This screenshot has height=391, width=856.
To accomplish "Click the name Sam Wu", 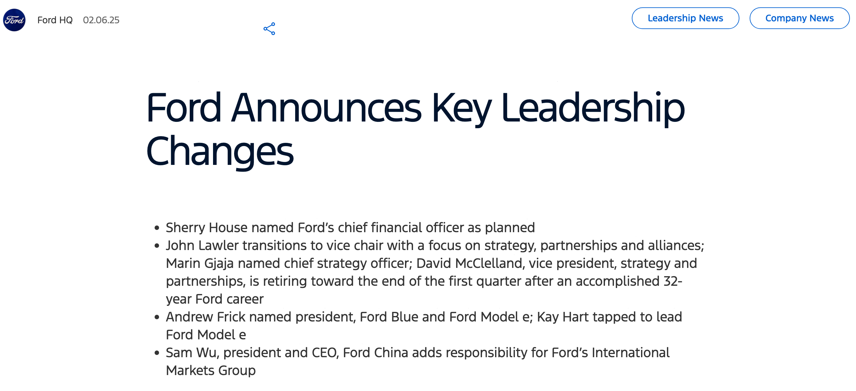I will tap(191, 353).
